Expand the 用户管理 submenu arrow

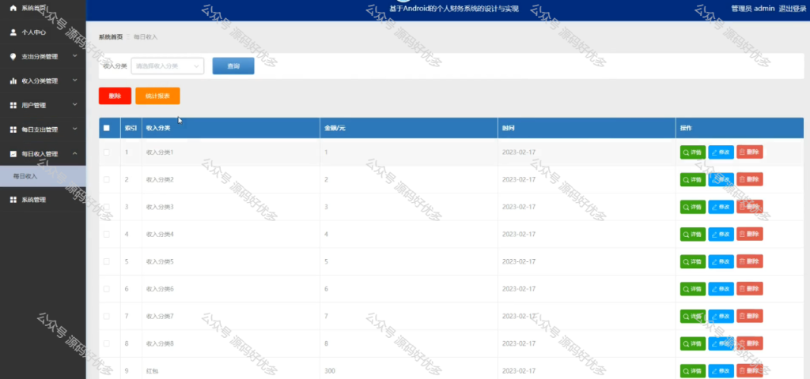pyautogui.click(x=75, y=104)
